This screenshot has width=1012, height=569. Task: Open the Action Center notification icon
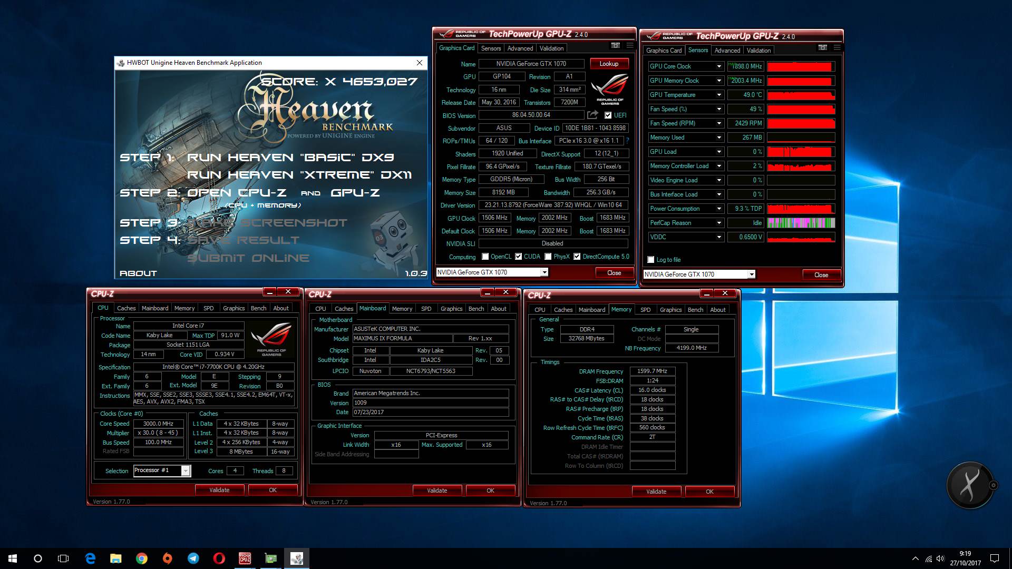[x=995, y=558]
